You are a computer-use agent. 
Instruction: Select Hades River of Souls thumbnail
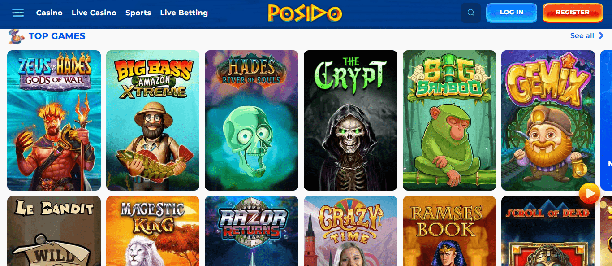point(251,120)
